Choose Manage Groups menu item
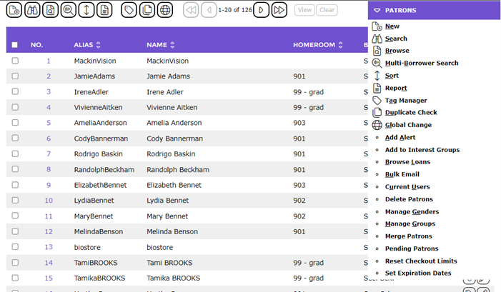501x292 pixels. tap(410, 223)
